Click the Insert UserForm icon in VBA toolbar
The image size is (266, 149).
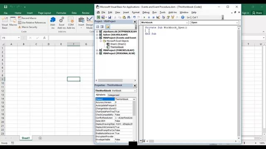[103, 17]
